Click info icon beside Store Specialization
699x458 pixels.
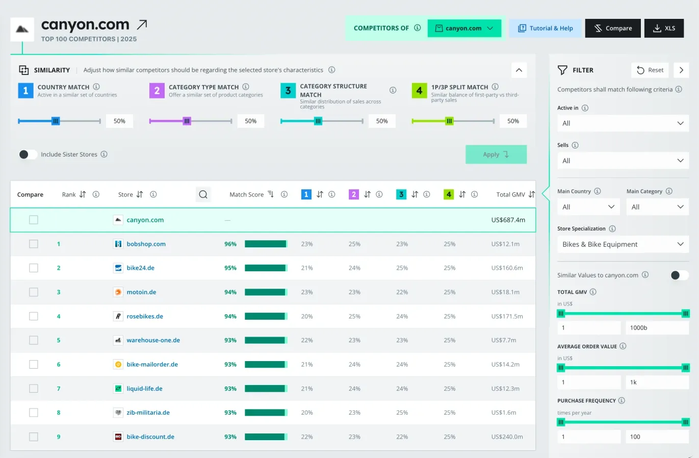click(x=612, y=228)
